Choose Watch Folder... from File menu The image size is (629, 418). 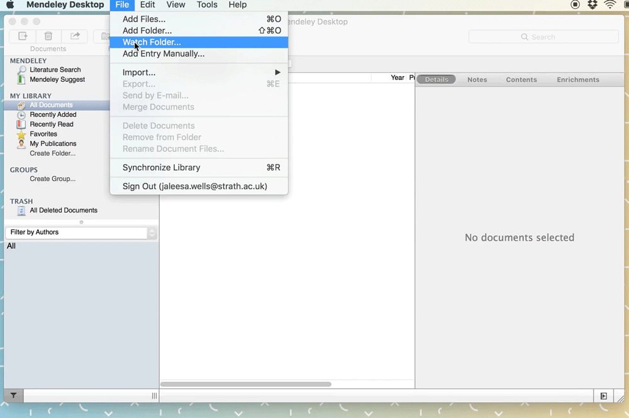(x=199, y=42)
